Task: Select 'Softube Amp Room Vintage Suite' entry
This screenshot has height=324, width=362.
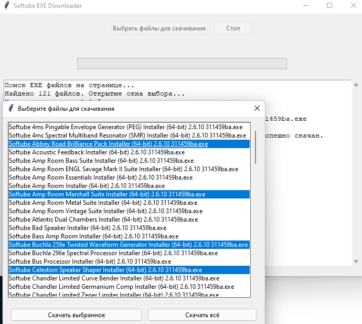Action: [x=129, y=211]
